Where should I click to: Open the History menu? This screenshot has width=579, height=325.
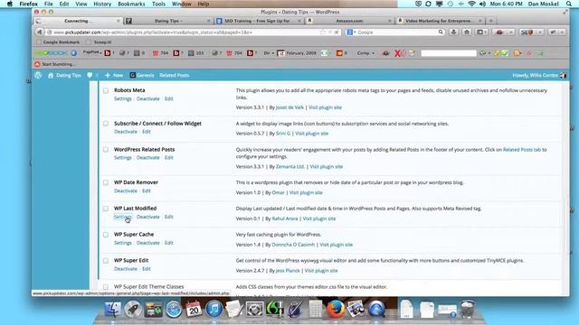102,4
